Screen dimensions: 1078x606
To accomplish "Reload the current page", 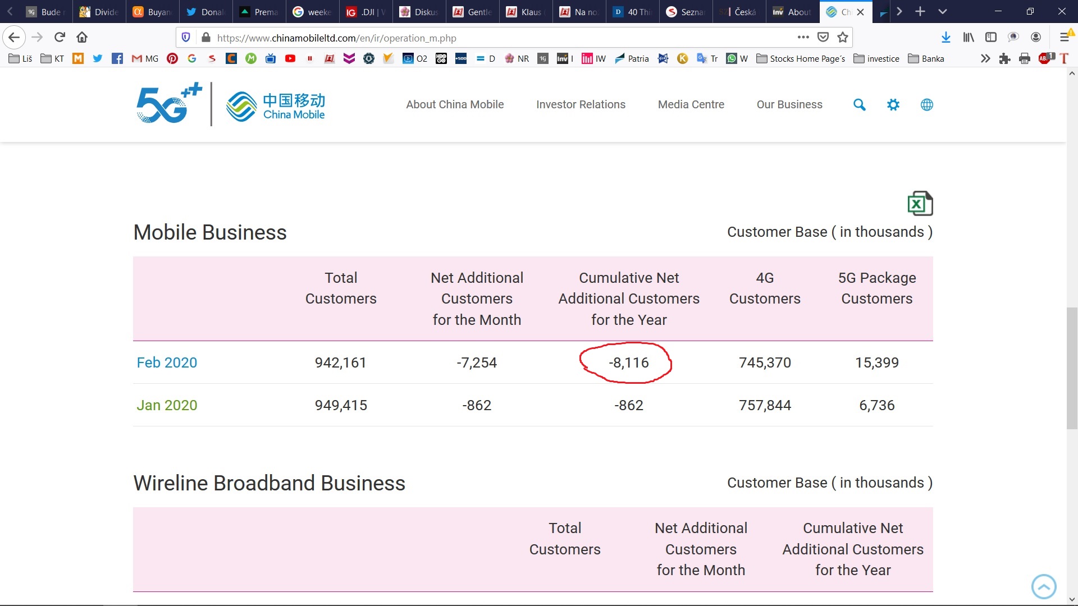I will point(60,38).
